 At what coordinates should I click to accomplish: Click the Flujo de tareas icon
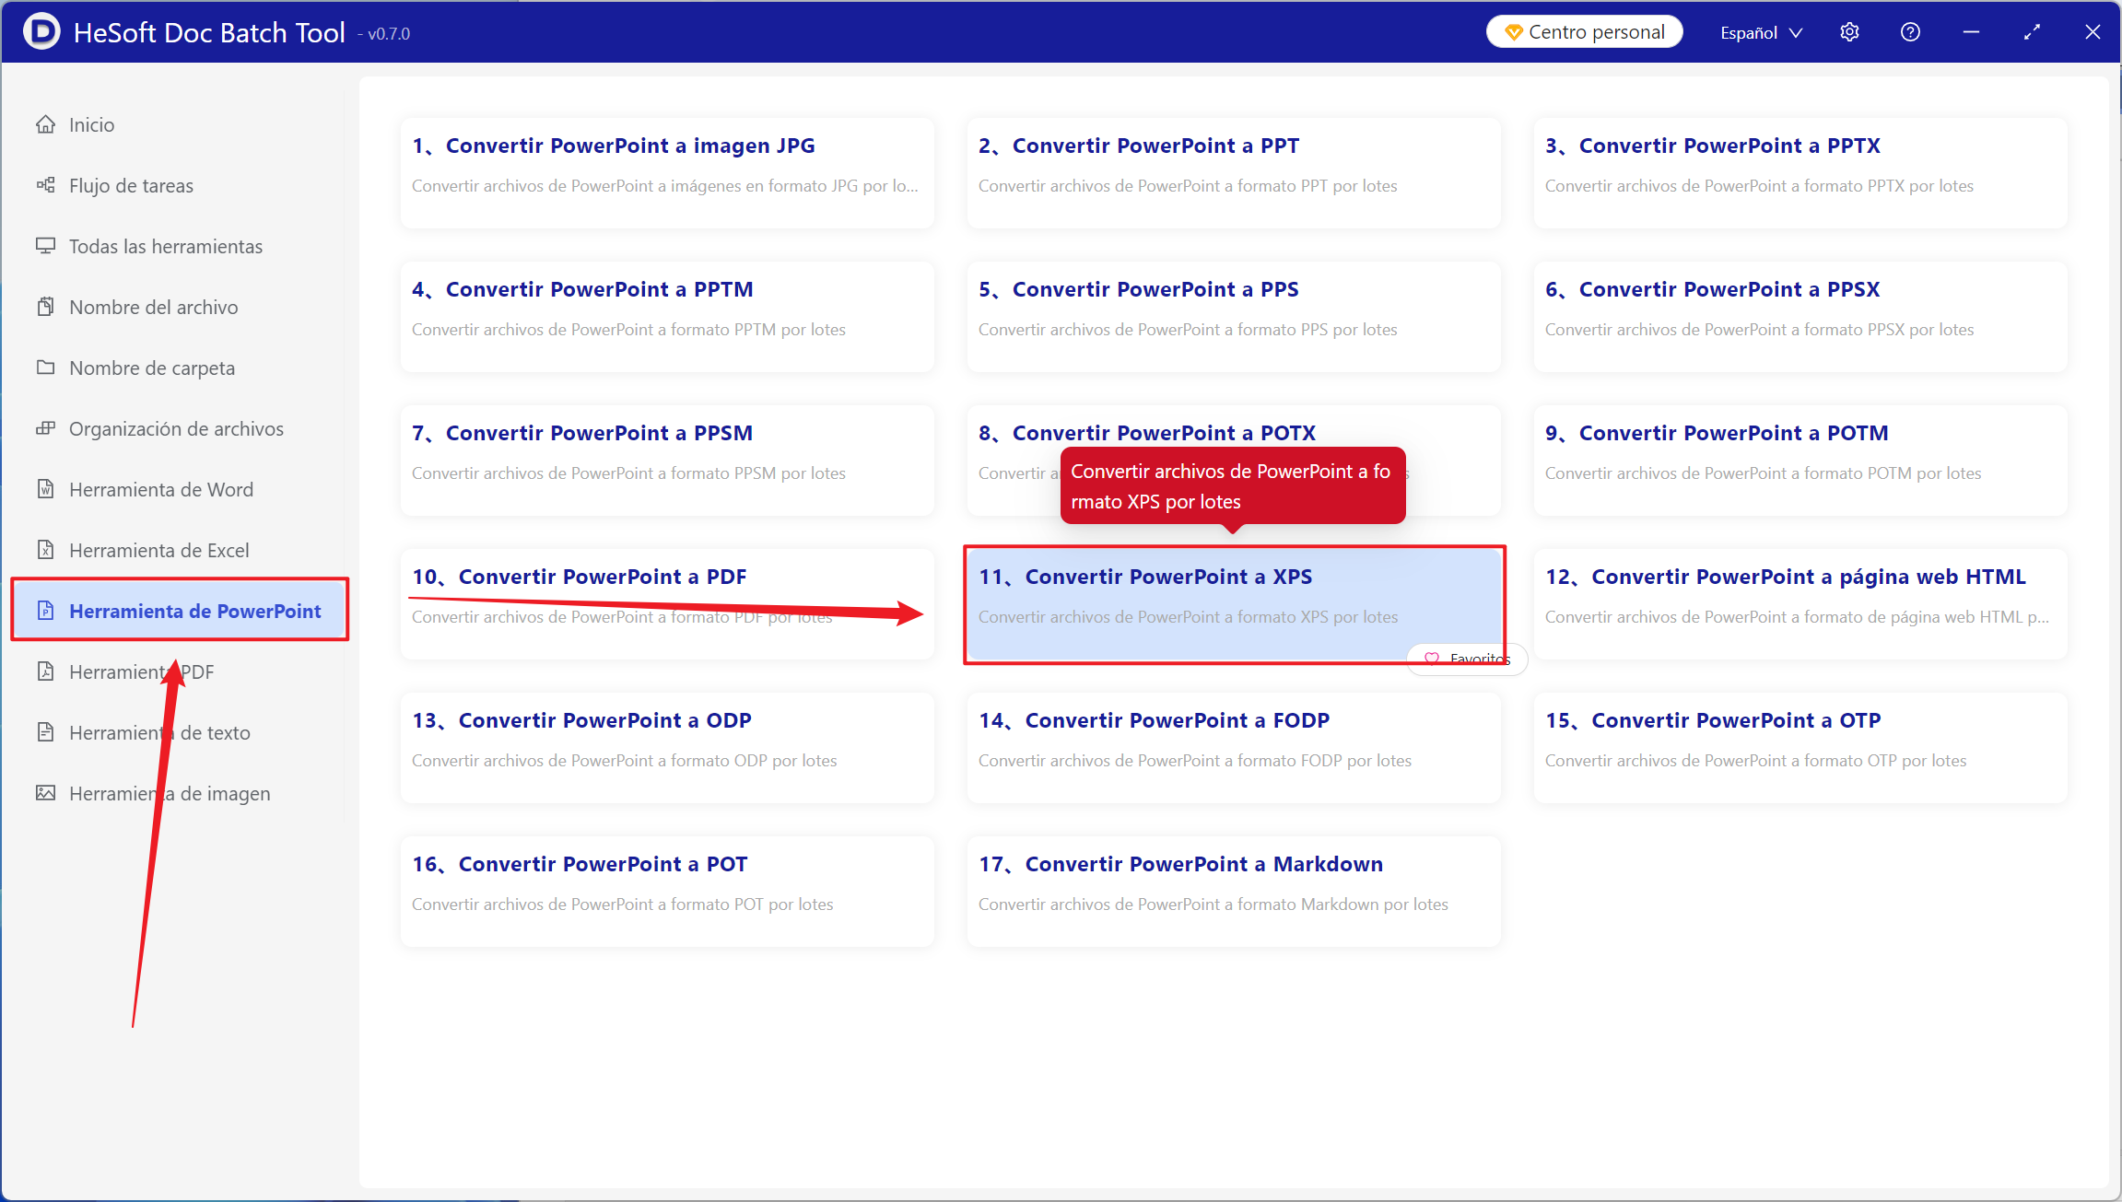click(x=45, y=185)
